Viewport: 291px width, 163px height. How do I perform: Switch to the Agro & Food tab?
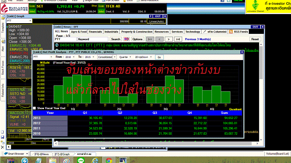[79, 32]
